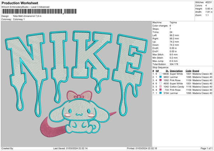This screenshot has width=214, height=151.
Task: Click the Code column header
Action: 189,71
